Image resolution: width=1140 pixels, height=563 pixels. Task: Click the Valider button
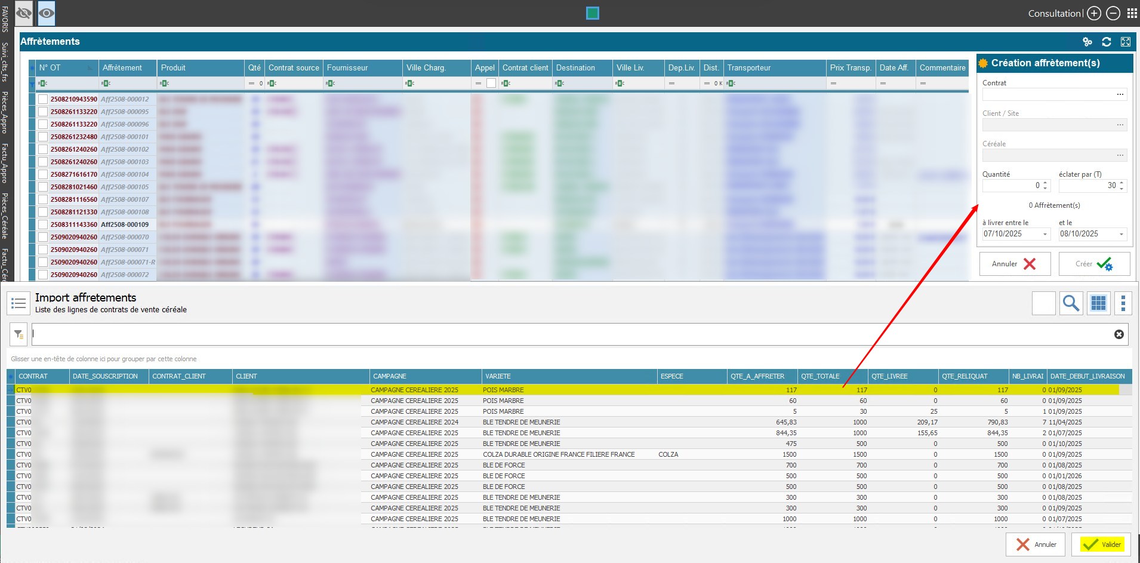(1101, 544)
